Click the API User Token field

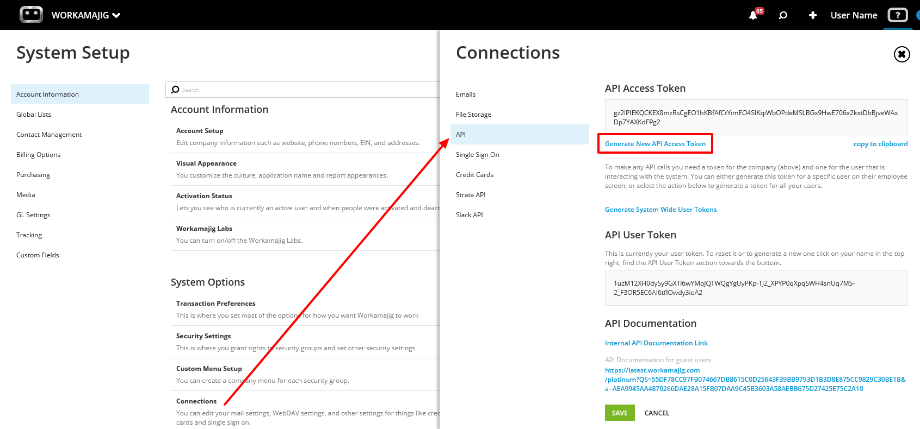(x=756, y=288)
